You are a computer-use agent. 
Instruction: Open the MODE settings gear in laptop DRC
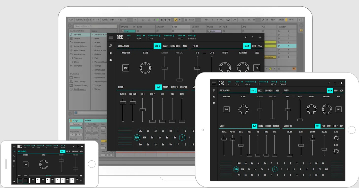(144, 36)
